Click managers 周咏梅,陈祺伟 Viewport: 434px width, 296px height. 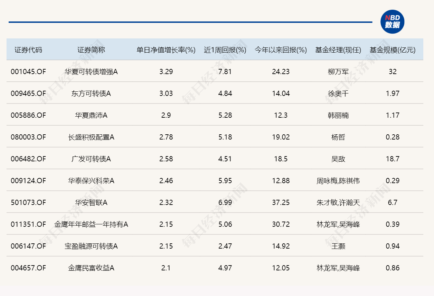point(338,181)
